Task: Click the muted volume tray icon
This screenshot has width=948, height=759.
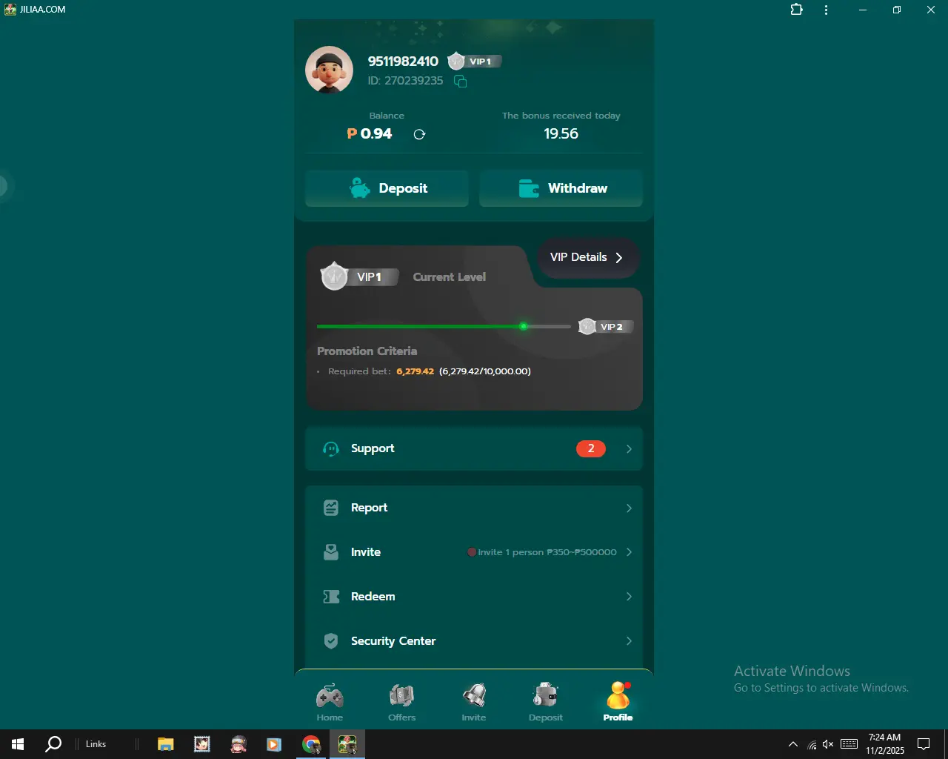Action: tap(828, 744)
